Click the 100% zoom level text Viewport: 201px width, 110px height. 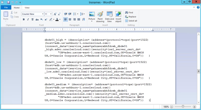pyautogui.click(x=166, y=107)
